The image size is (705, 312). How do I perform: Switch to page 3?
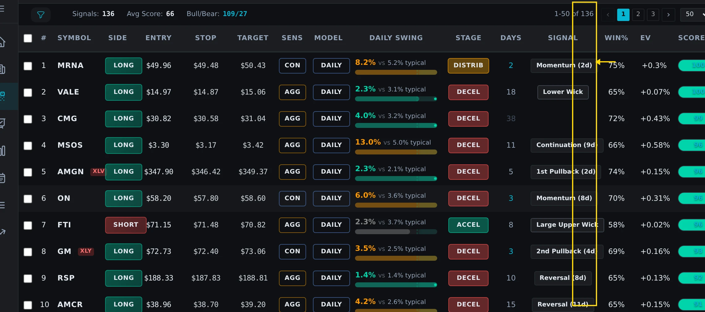point(653,15)
